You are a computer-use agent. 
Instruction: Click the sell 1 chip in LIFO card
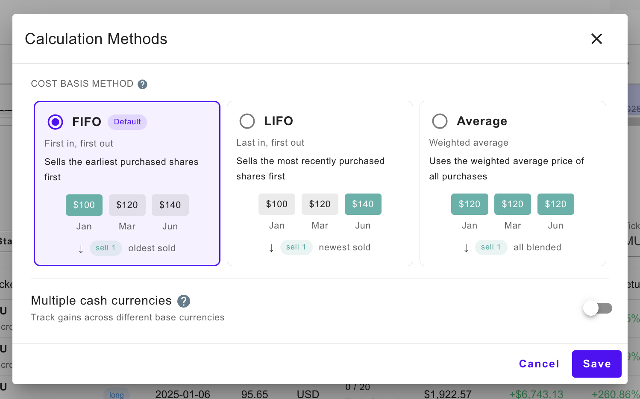(x=296, y=247)
